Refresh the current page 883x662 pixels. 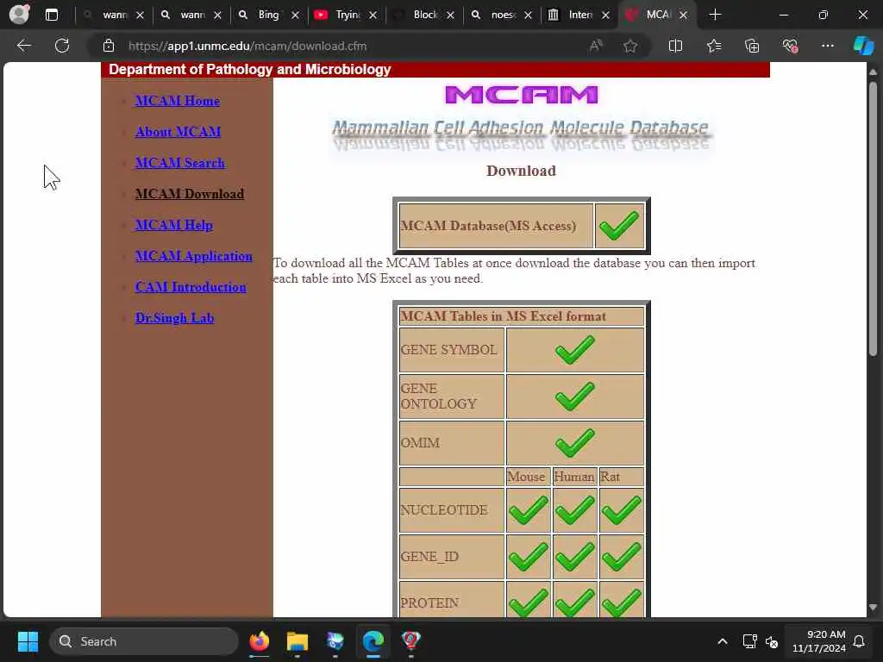(x=62, y=46)
